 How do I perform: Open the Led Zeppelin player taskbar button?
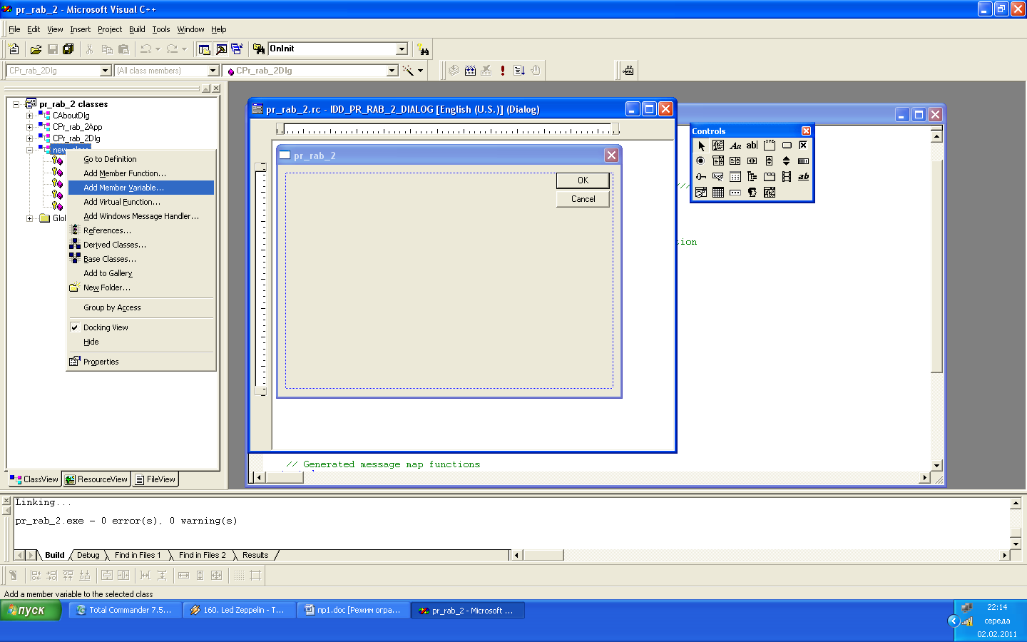pyautogui.click(x=239, y=610)
